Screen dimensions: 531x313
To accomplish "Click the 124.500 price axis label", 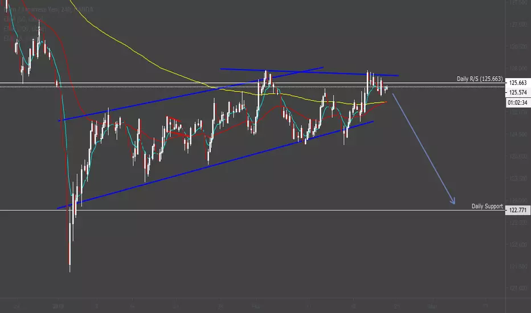I will [x=518, y=134].
